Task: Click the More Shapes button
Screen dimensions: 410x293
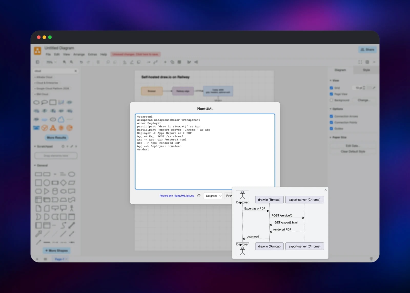Action: point(57,250)
